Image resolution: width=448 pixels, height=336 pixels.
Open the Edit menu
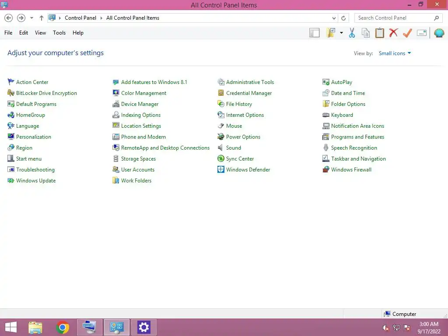click(24, 33)
